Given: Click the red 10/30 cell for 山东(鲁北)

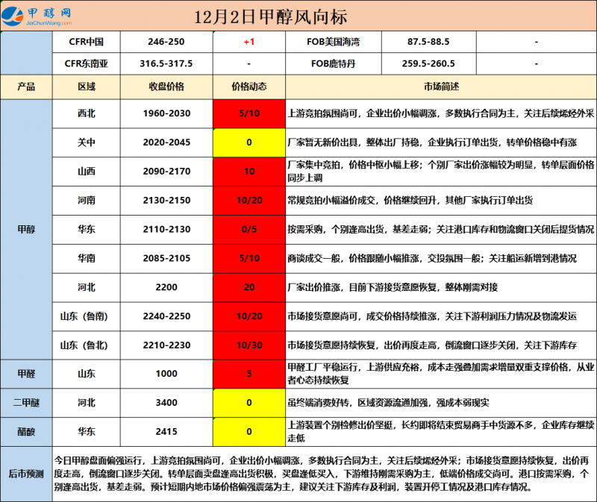Looking at the screenshot, I should click(249, 345).
